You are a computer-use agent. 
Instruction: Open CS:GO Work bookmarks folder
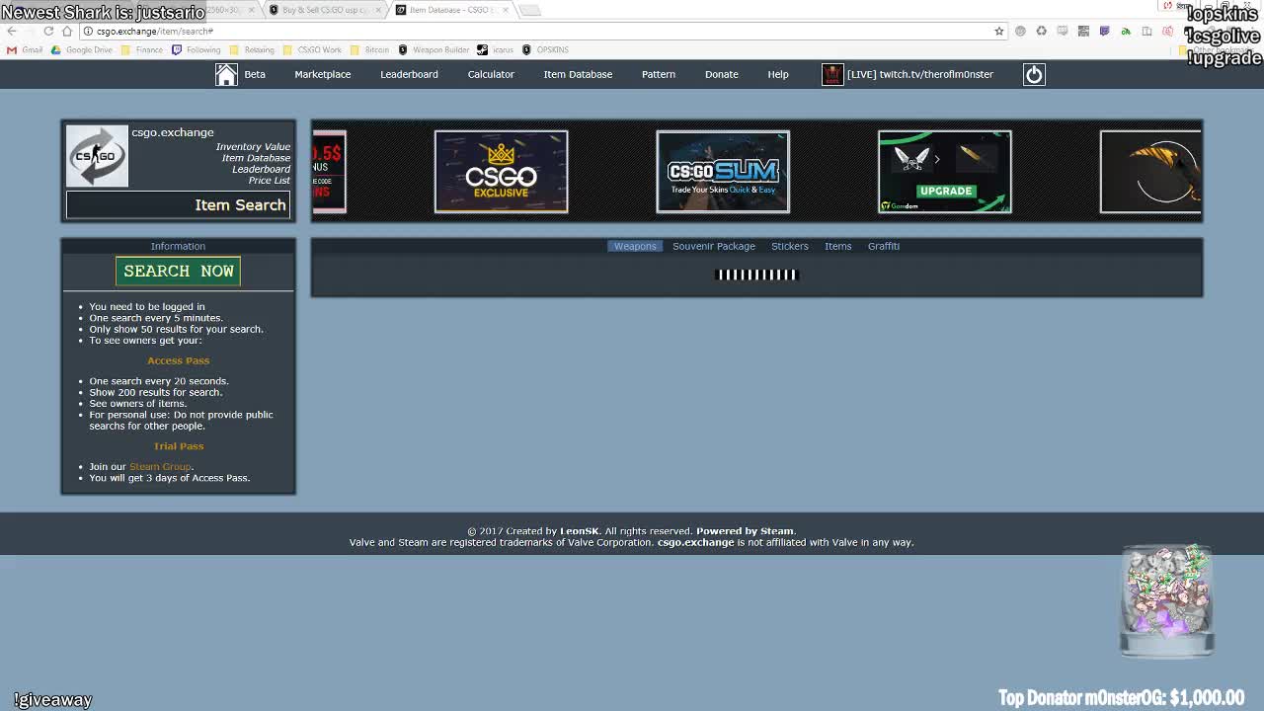tap(312, 49)
